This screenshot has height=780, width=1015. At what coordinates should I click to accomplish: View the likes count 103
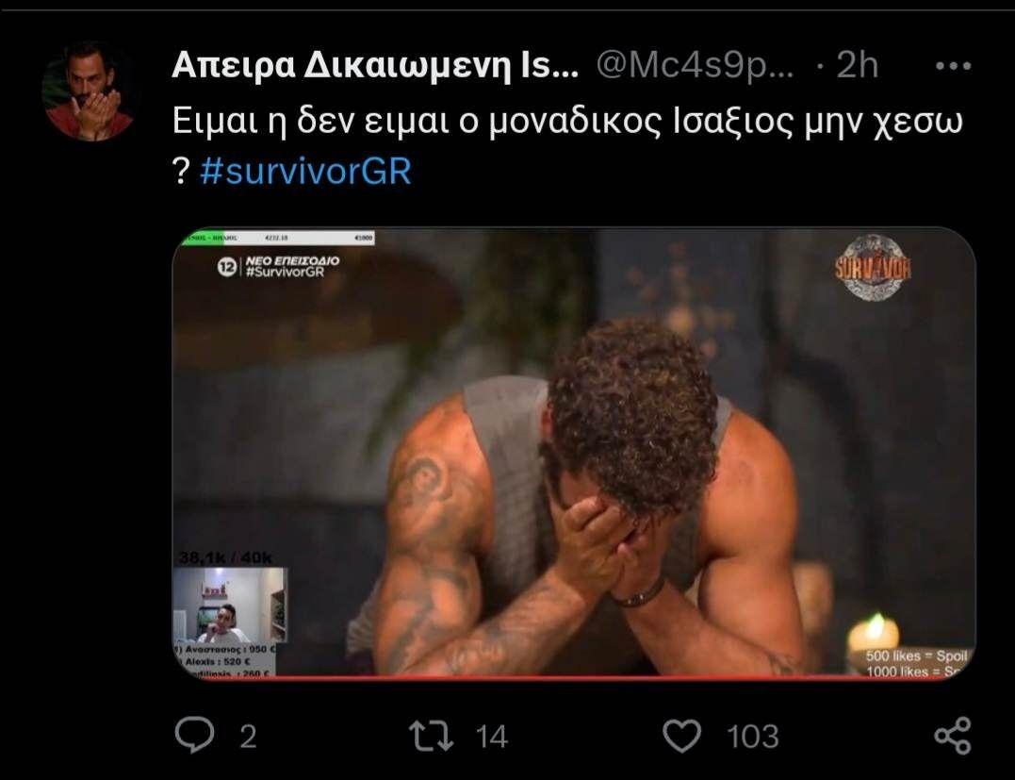tap(752, 737)
